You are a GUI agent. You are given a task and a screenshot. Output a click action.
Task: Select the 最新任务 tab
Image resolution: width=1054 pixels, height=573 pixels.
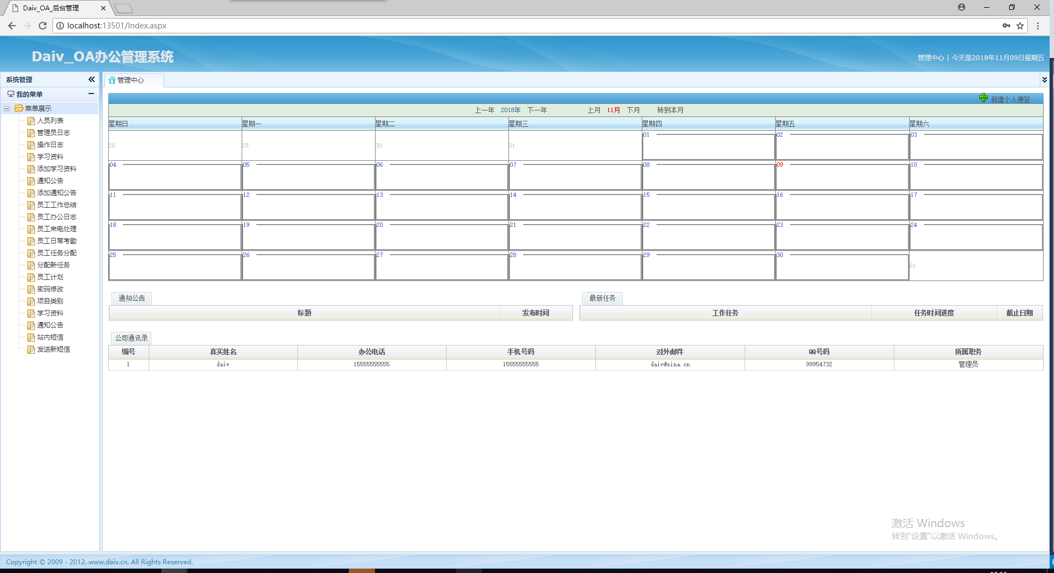point(602,298)
